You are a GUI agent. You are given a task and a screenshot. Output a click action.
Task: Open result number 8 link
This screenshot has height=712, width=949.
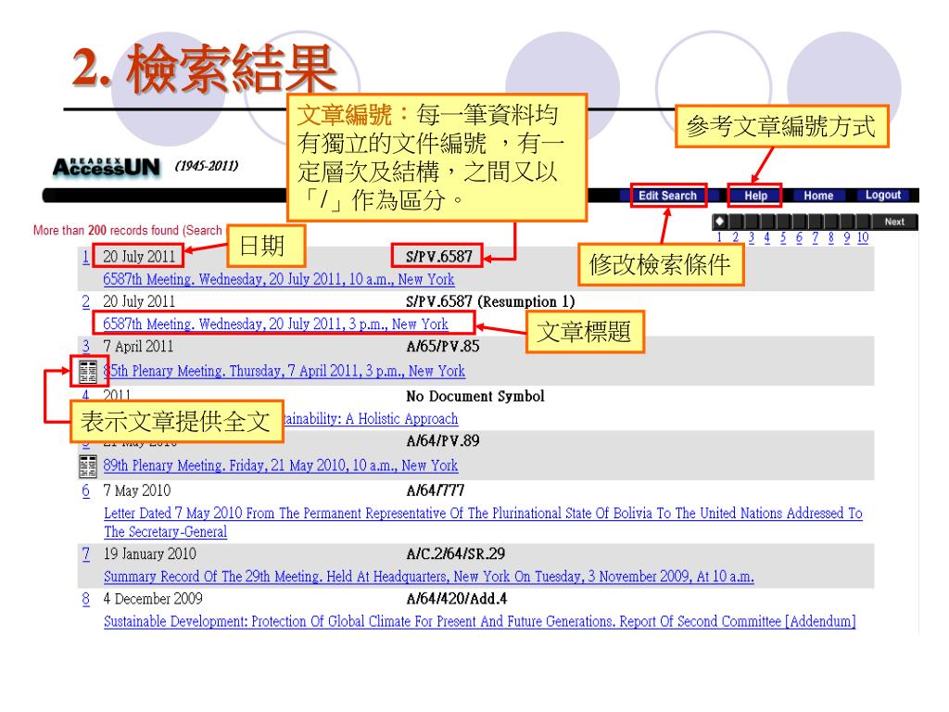86,599
